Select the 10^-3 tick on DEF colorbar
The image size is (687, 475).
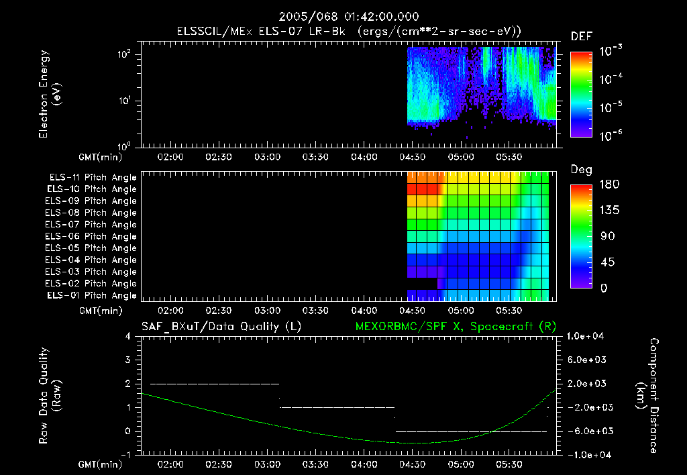[611, 51]
